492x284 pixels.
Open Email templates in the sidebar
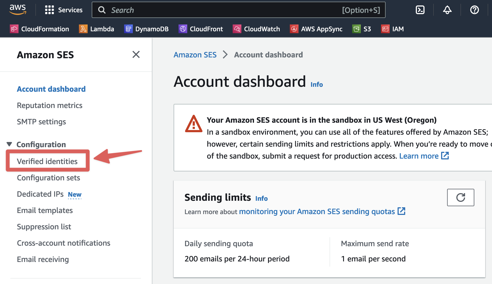(45, 210)
